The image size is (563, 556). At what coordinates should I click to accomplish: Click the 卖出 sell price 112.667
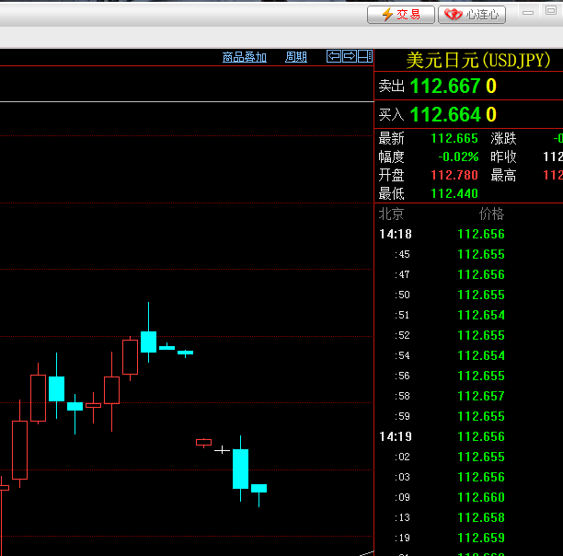pyautogui.click(x=444, y=87)
